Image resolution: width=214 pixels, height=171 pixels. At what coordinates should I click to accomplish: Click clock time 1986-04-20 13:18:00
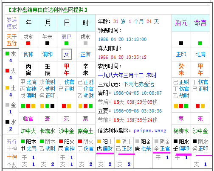point(122,39)
